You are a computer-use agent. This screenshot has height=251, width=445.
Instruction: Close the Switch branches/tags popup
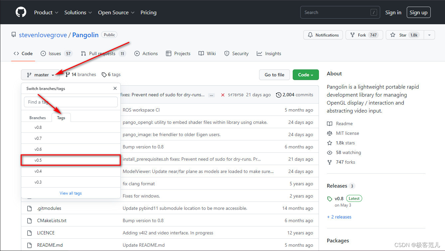pos(115,88)
